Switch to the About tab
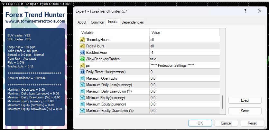 coord(82,22)
